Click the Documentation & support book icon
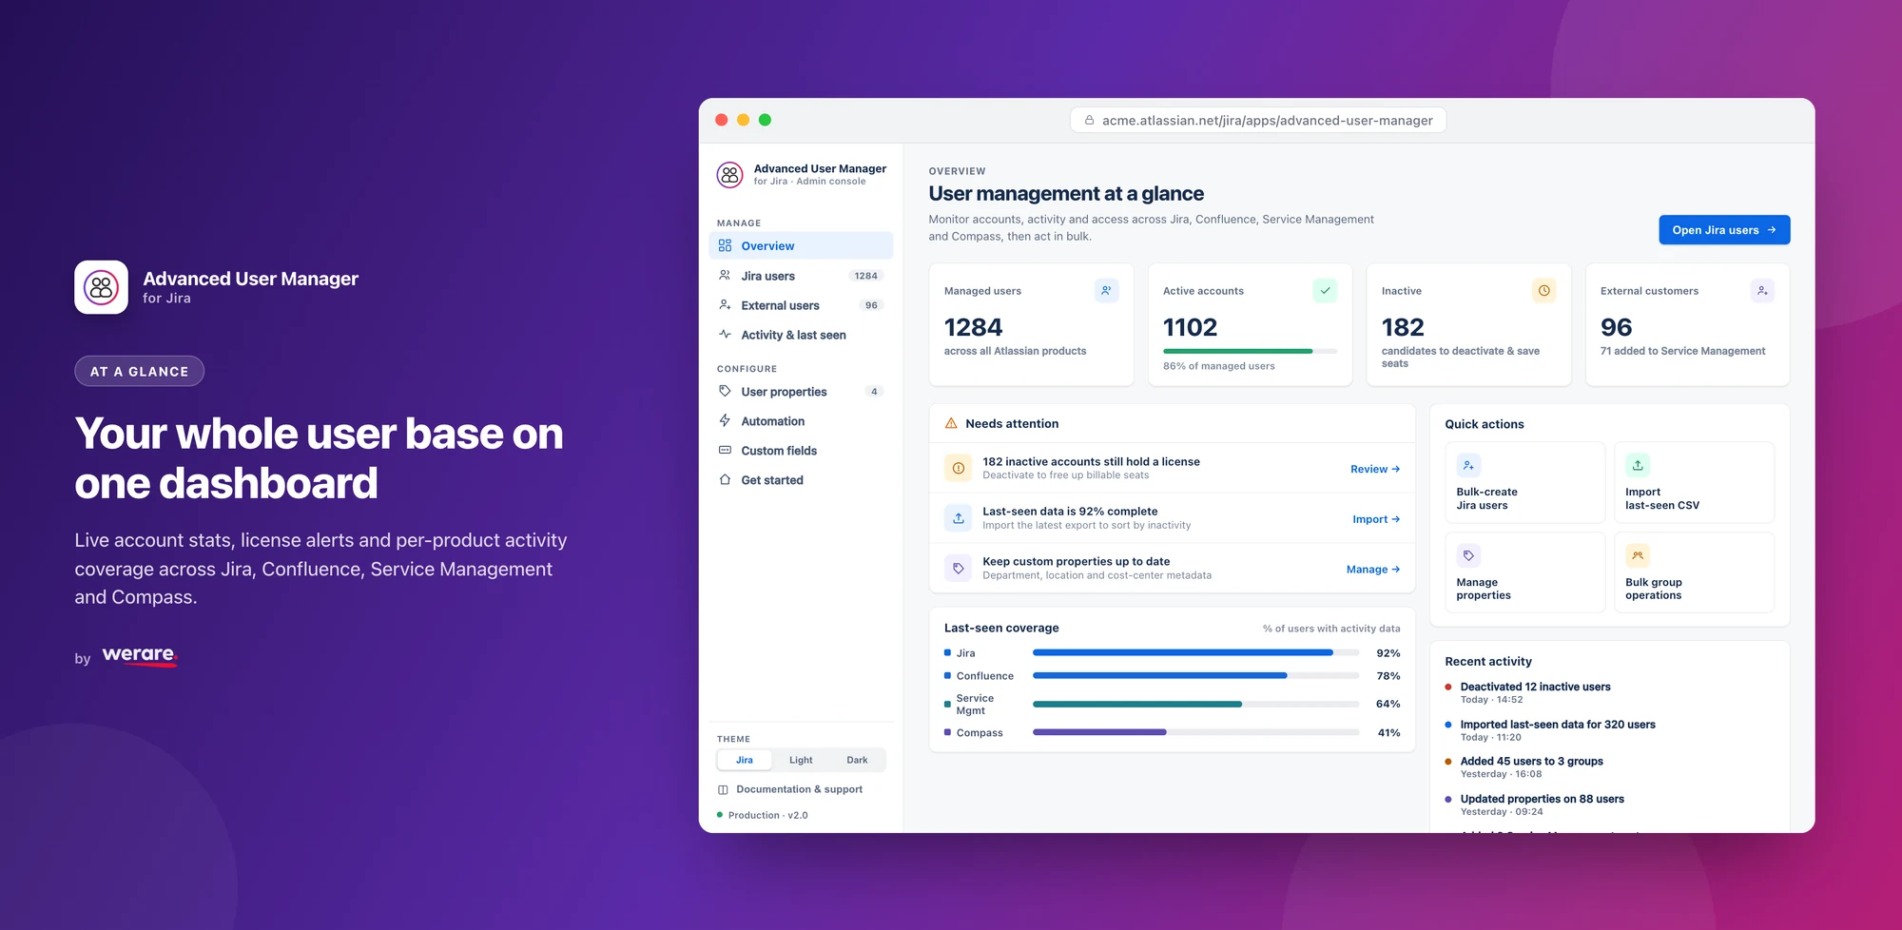Image resolution: width=1902 pixels, height=930 pixels. pos(723,789)
